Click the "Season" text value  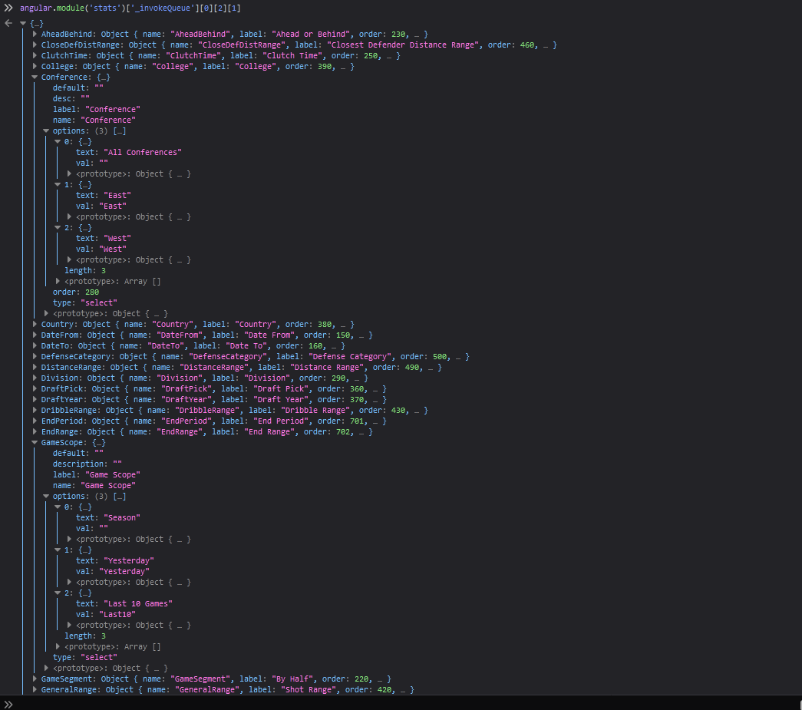coord(122,517)
